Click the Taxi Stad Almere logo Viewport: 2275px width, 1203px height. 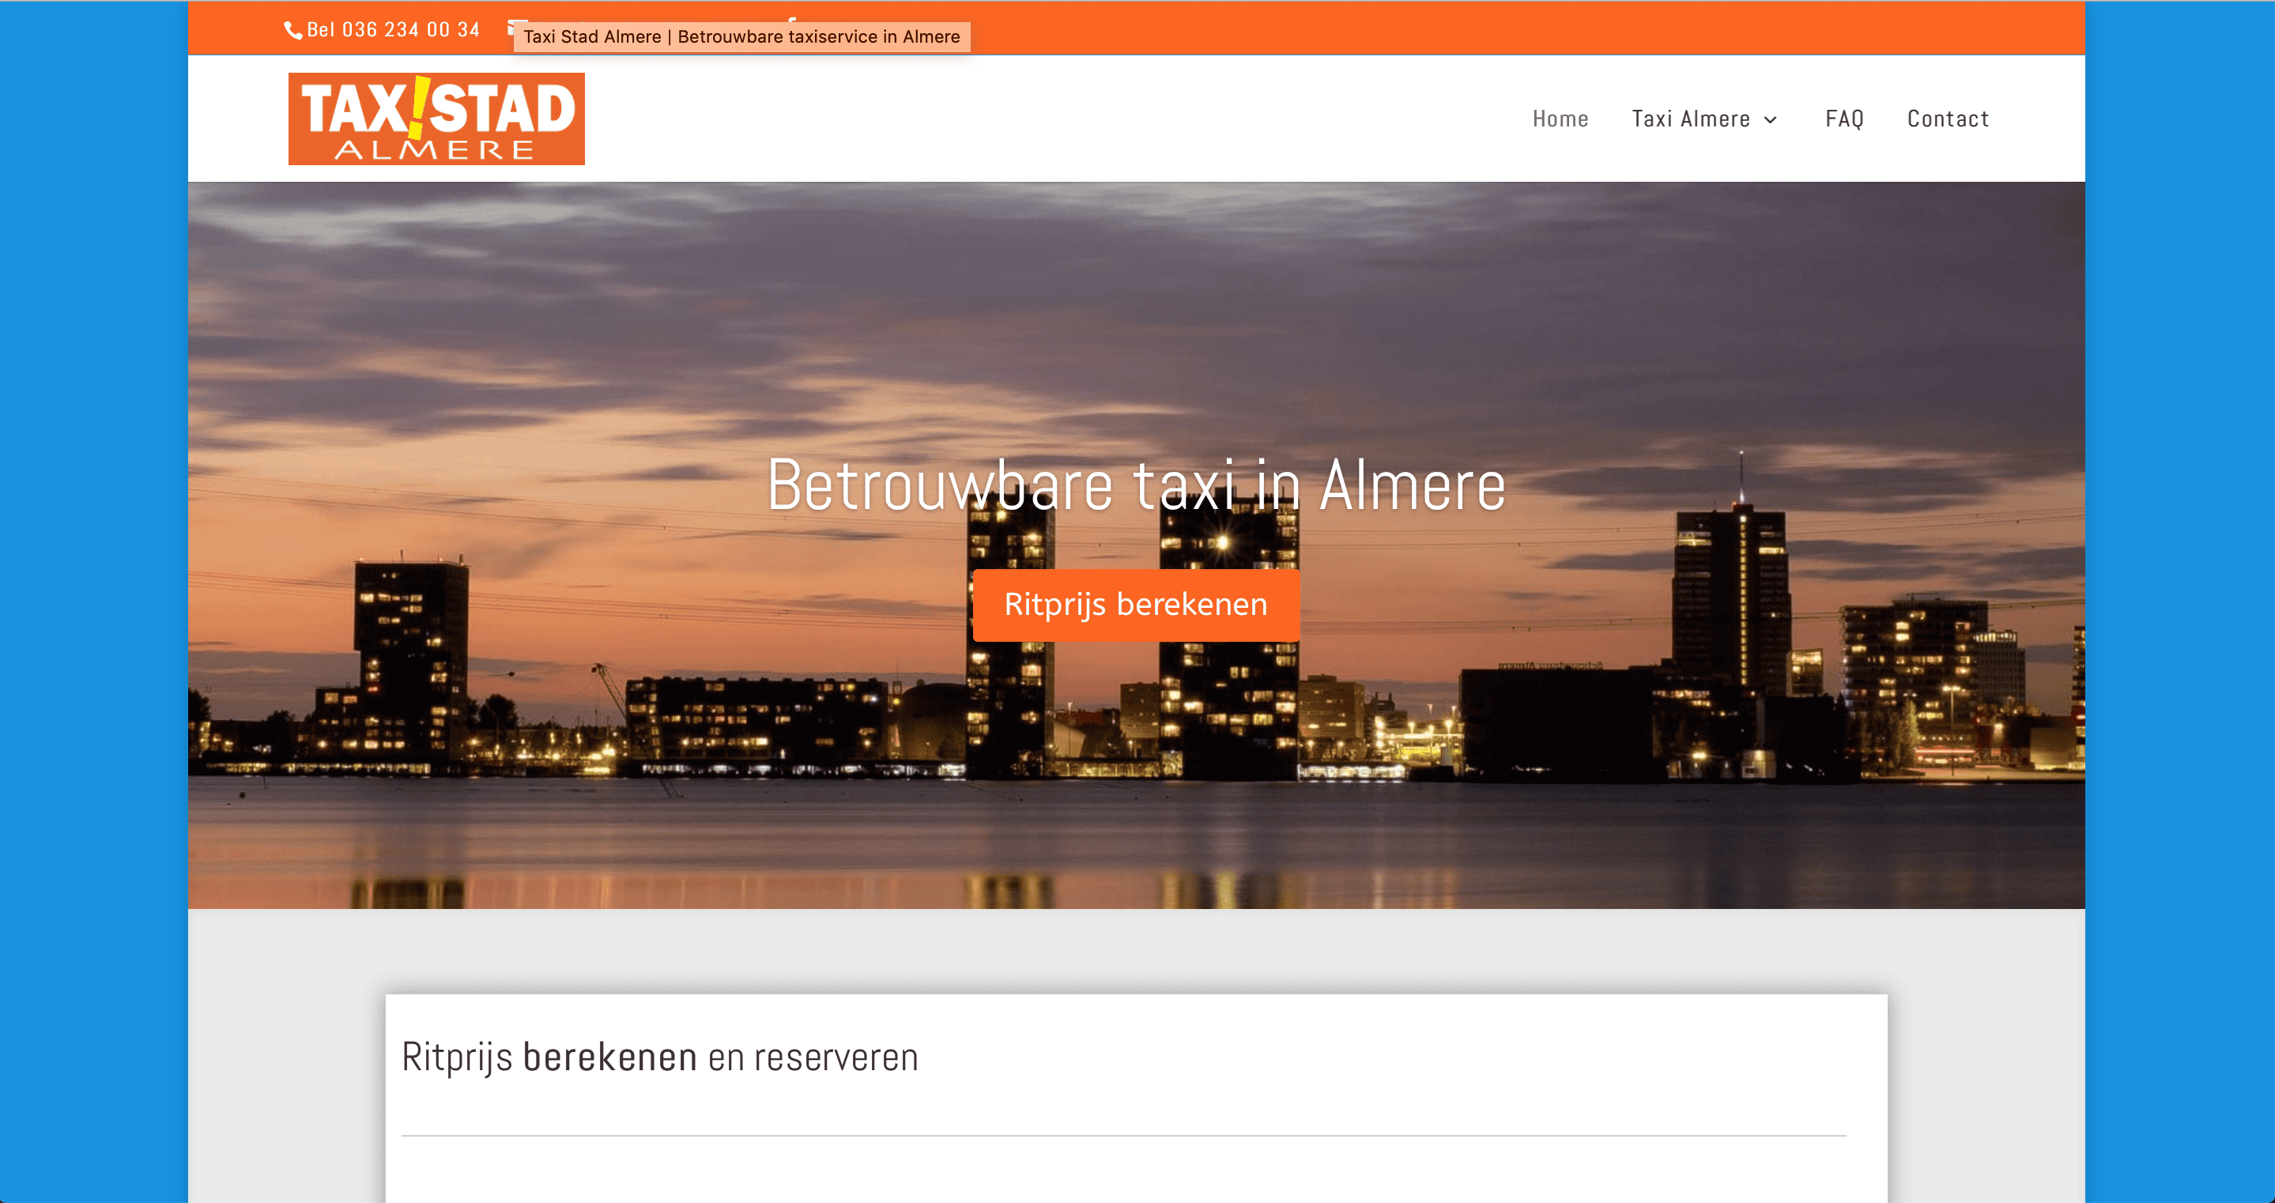click(436, 119)
